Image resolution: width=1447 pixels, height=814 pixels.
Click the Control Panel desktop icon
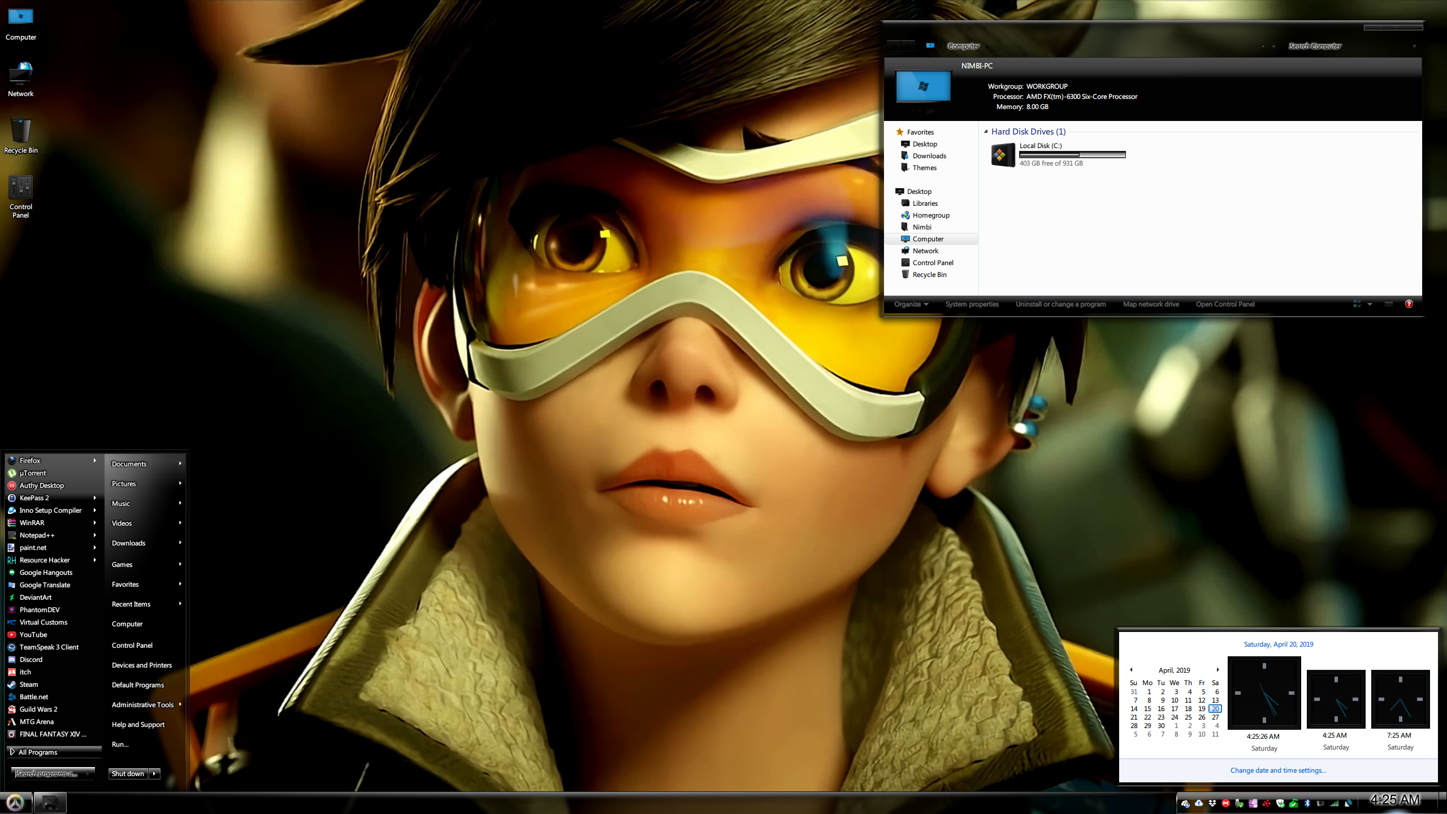point(20,197)
